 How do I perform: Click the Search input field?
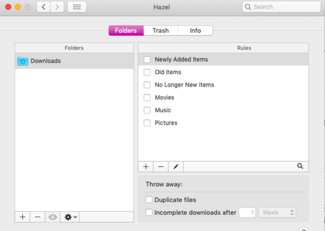tap(281, 7)
